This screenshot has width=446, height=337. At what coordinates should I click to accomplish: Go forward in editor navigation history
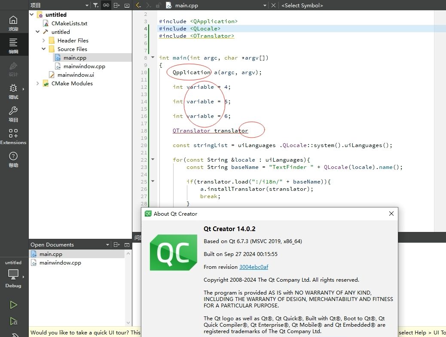coord(148,5)
